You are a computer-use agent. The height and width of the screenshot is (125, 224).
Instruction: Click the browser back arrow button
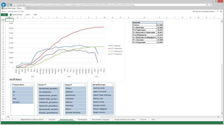(x=4, y=5)
